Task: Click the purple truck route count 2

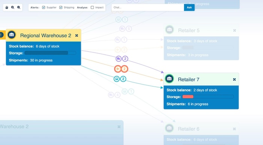Action: pos(125,59)
